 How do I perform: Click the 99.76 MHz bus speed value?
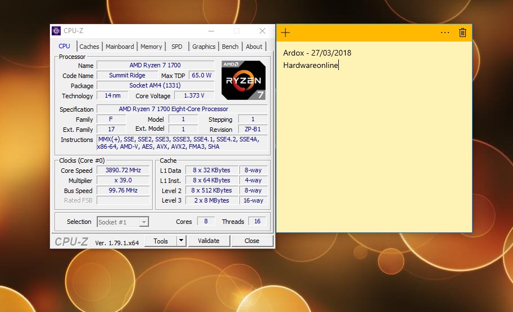124,190
